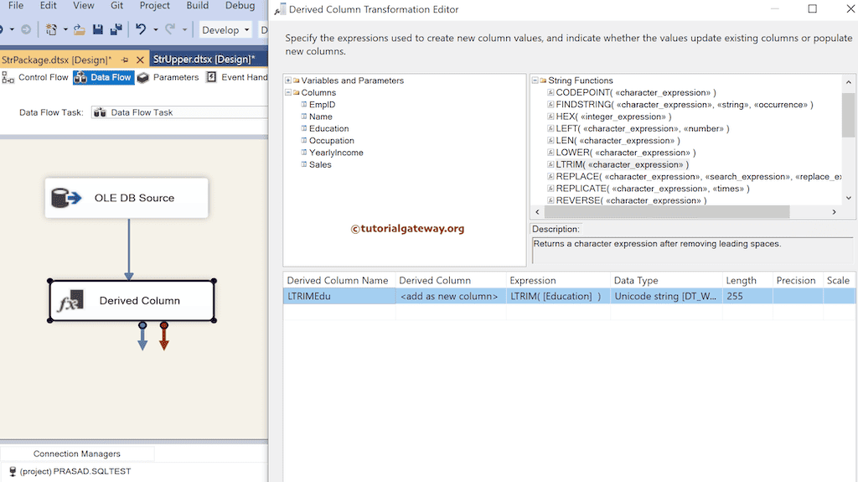Screen dimensions: 858x482
Task: Select the Occupation column
Action: coord(332,141)
